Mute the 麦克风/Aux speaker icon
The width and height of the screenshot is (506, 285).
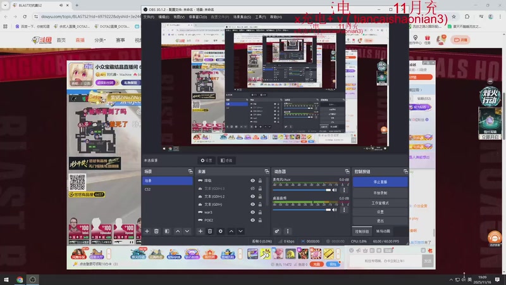click(335, 190)
